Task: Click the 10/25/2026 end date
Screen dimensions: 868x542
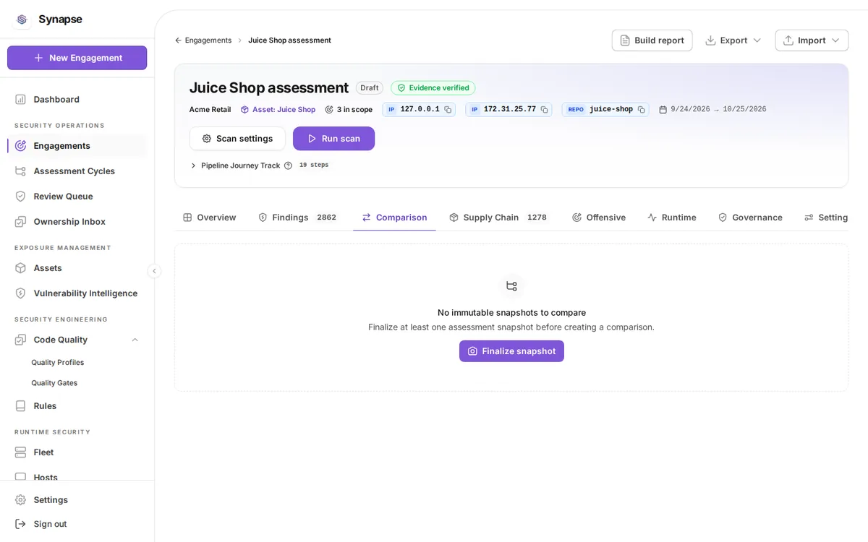Action: (744, 110)
